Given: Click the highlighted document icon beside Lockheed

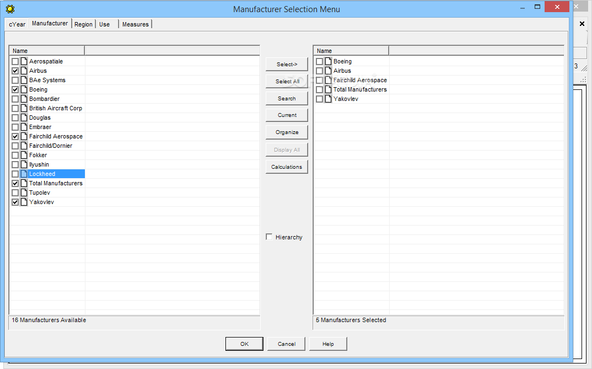Looking at the screenshot, I should [24, 174].
